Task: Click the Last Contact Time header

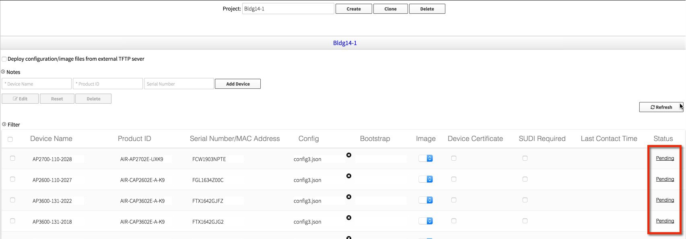Action: pyautogui.click(x=609, y=139)
